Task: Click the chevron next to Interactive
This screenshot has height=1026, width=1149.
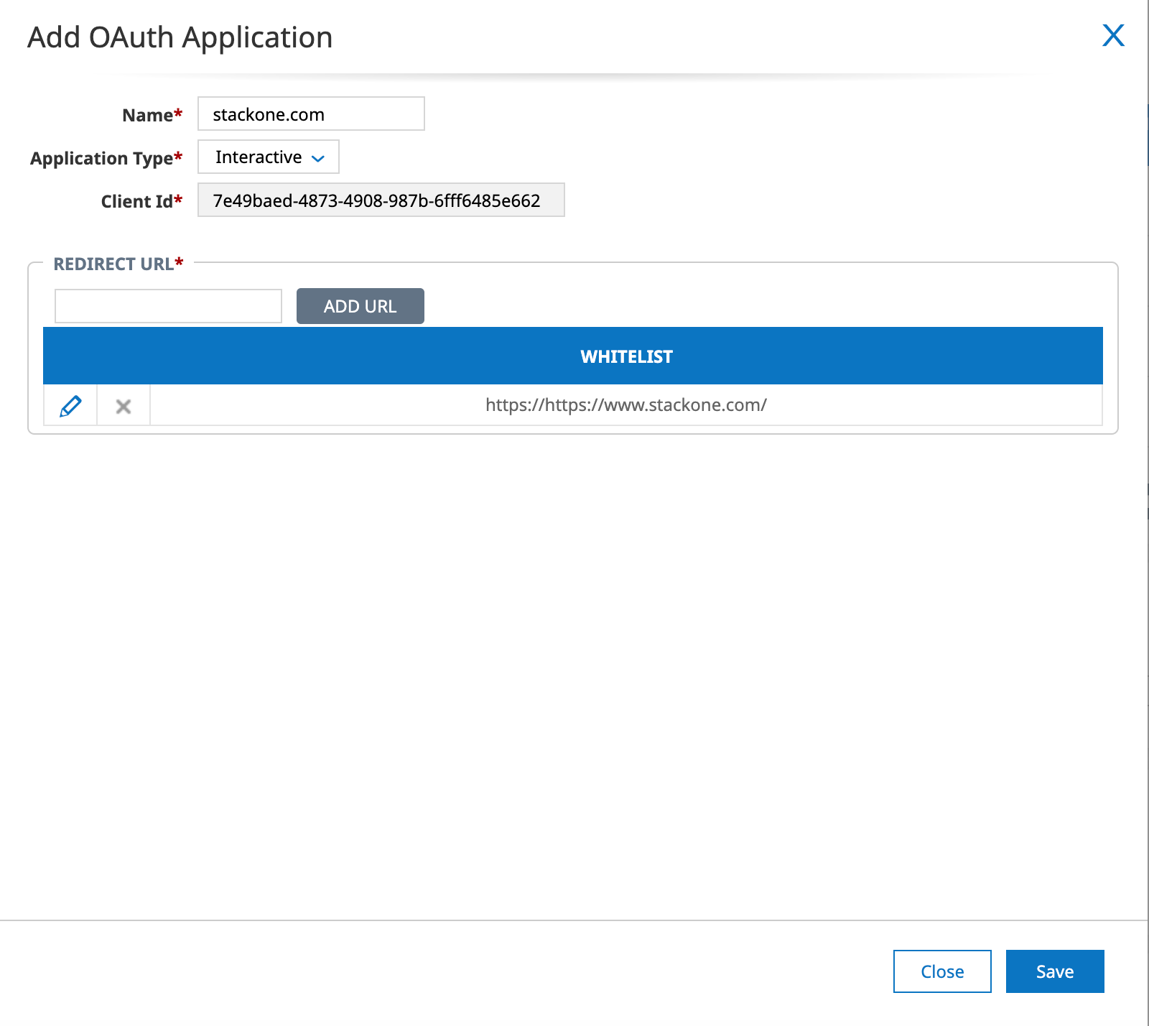Action: [318, 157]
